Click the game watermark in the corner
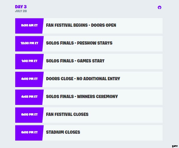Viewport: 179px width, 148px height. [175, 146]
